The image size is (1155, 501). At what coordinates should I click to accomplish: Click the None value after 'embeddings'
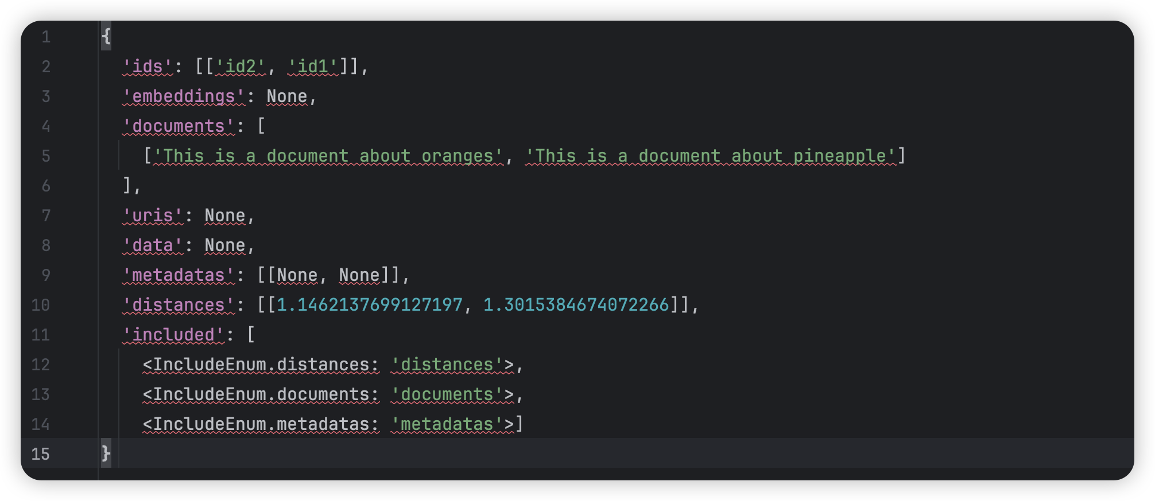[287, 96]
